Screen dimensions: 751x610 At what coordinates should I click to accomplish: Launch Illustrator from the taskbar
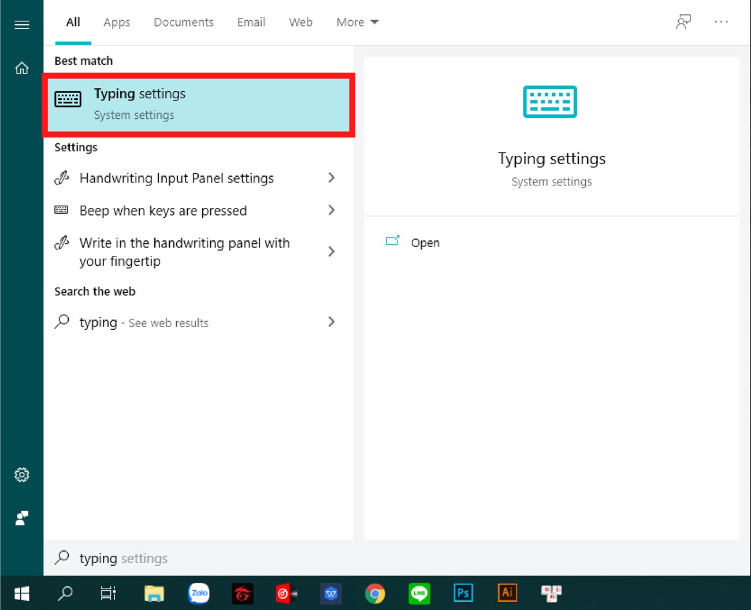[507, 593]
